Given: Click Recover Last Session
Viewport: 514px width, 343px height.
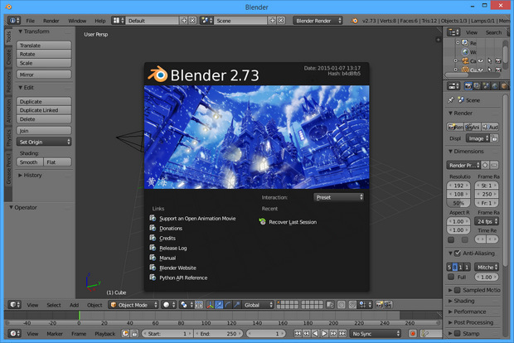Looking at the screenshot, I should [x=293, y=222].
